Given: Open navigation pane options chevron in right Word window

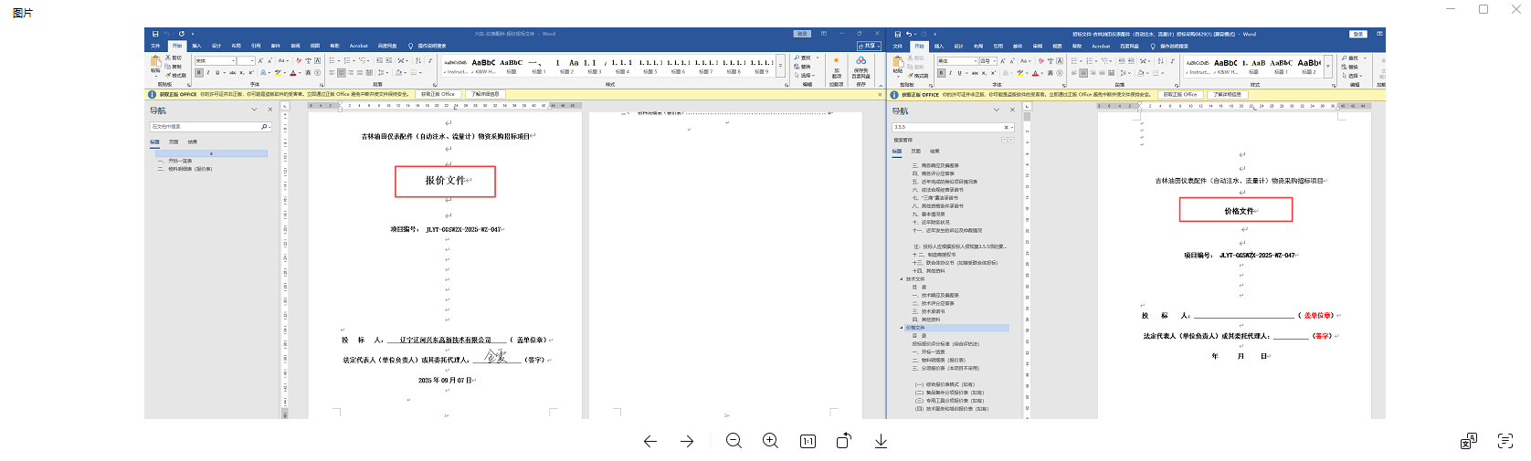Looking at the screenshot, I should 997,110.
